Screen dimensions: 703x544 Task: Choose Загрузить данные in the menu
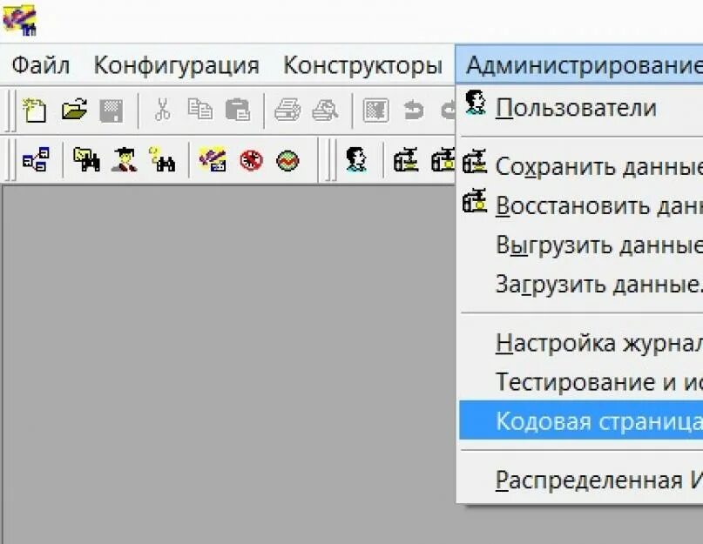coord(581,284)
